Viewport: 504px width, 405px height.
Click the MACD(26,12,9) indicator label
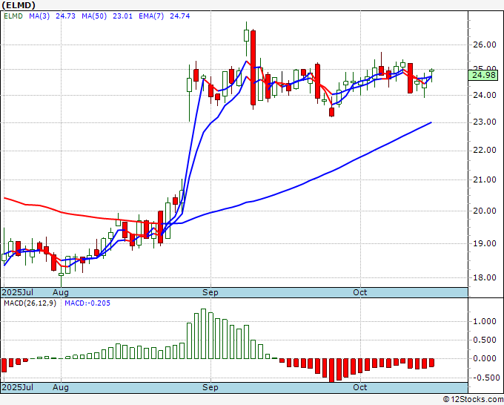[x=30, y=303]
